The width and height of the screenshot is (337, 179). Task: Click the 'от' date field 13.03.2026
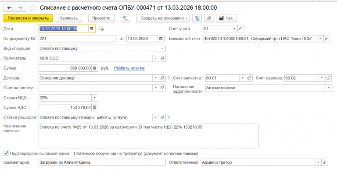142,39
